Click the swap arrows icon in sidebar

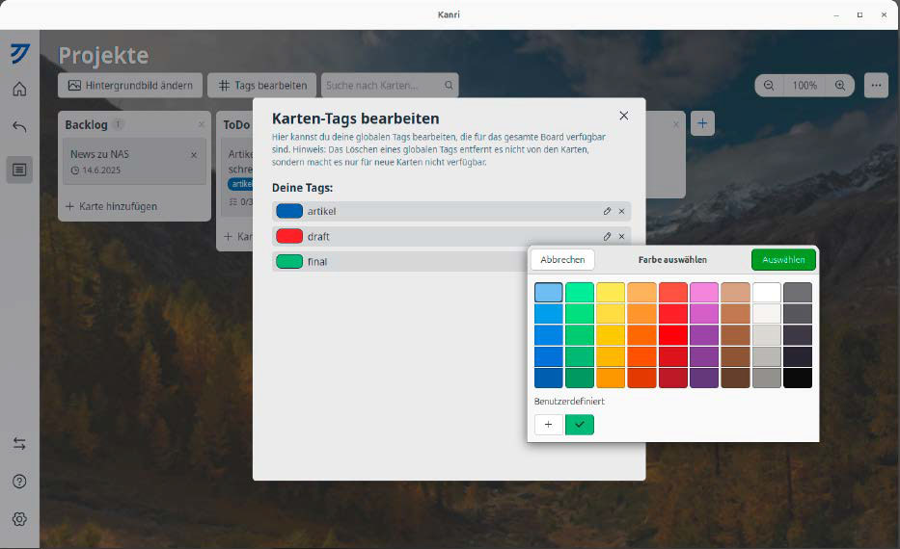(x=19, y=444)
